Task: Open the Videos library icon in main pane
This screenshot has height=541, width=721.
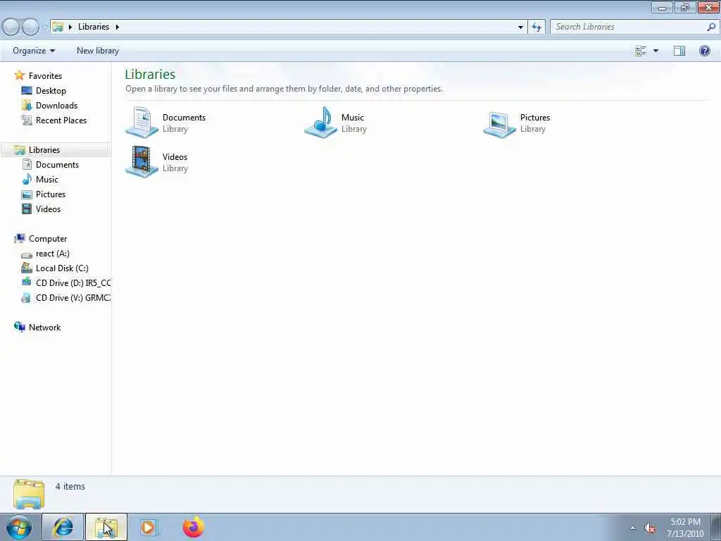Action: click(142, 161)
